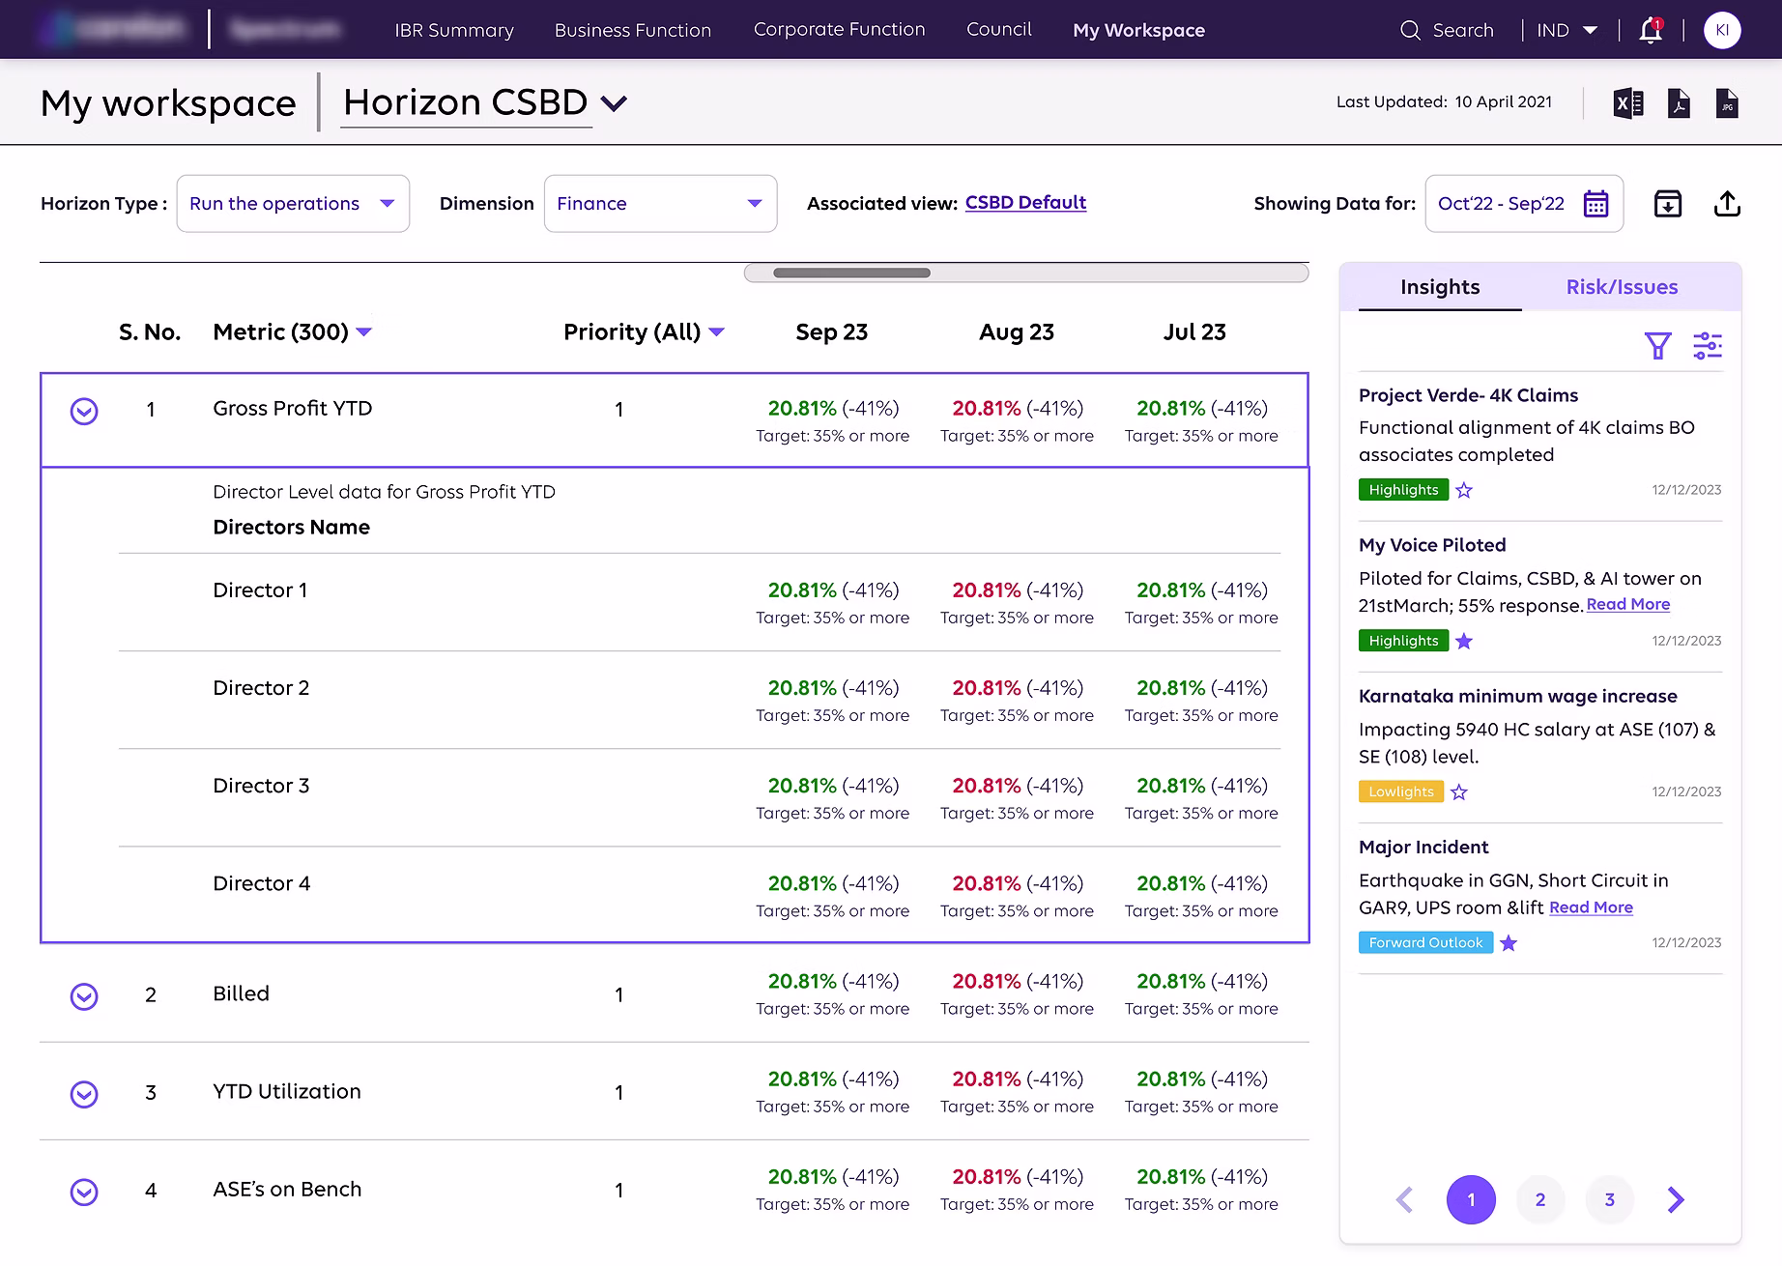Export the view as JPG image
The height and width of the screenshot is (1266, 1782).
(x=1727, y=102)
